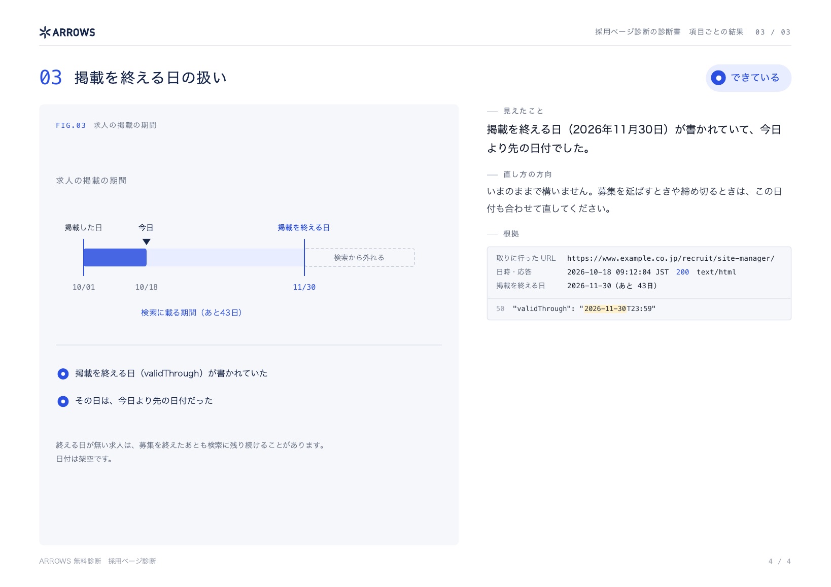Click note starting 終える日が無い求人は
Viewport: 831px width, 587px height.
click(191, 445)
